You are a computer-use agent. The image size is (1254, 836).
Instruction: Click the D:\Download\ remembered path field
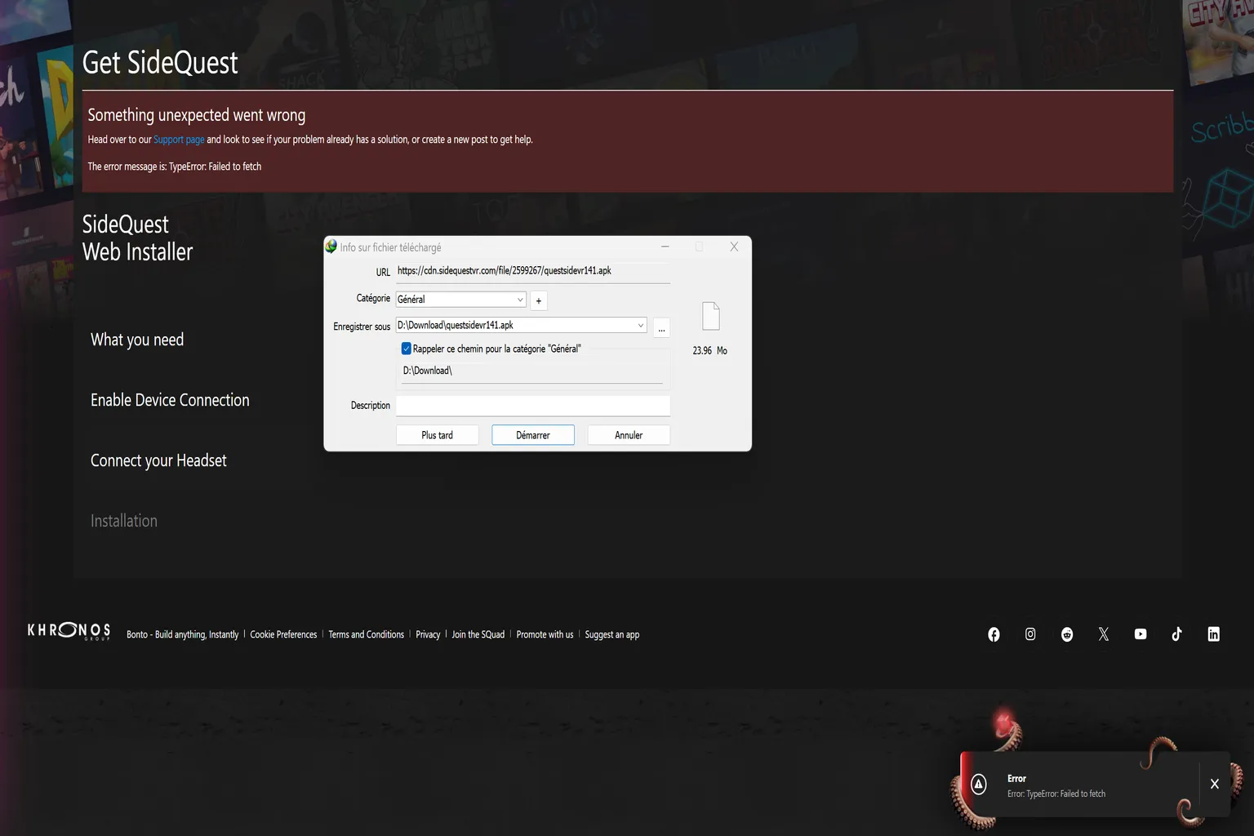[x=532, y=371]
